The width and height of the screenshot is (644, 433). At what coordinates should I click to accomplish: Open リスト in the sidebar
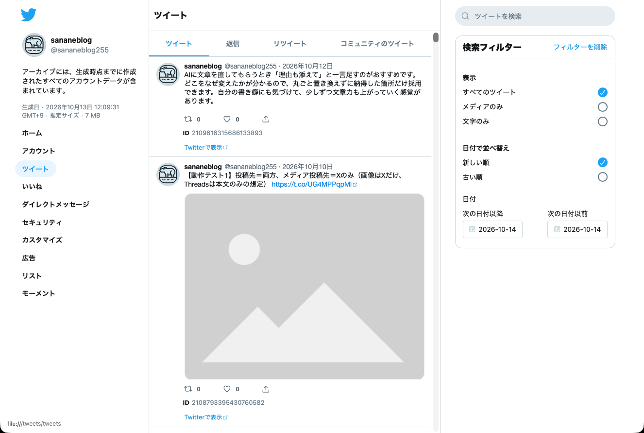(32, 276)
